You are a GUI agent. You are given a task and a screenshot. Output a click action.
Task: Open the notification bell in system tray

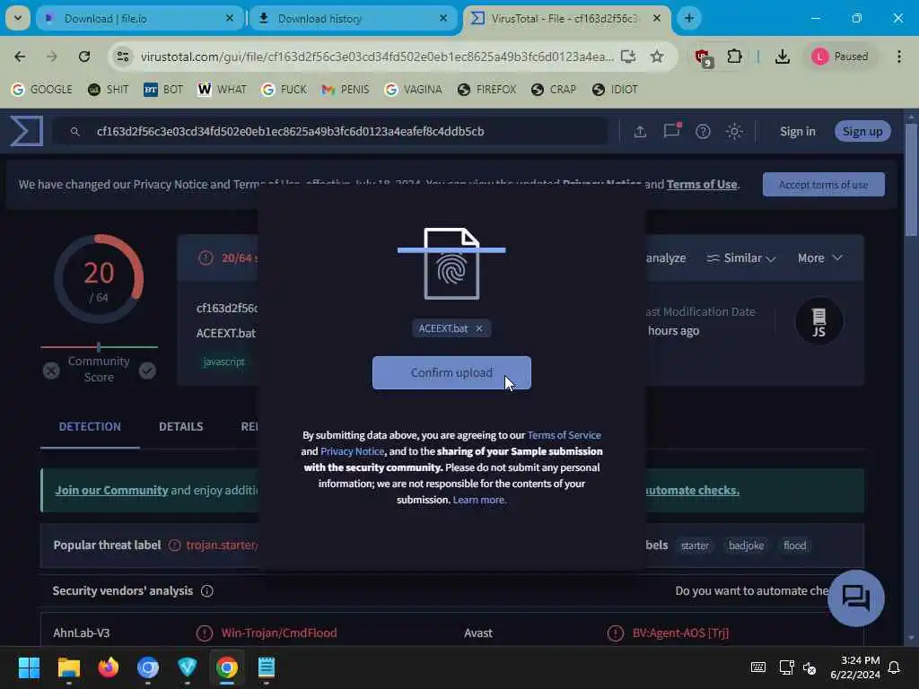(894, 667)
